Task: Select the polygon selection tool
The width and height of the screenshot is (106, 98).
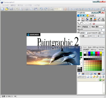Action: (x=88, y=23)
